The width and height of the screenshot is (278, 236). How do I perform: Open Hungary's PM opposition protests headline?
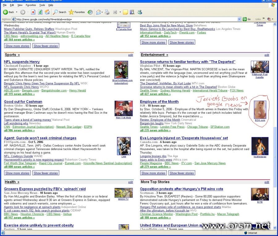pos(182,189)
